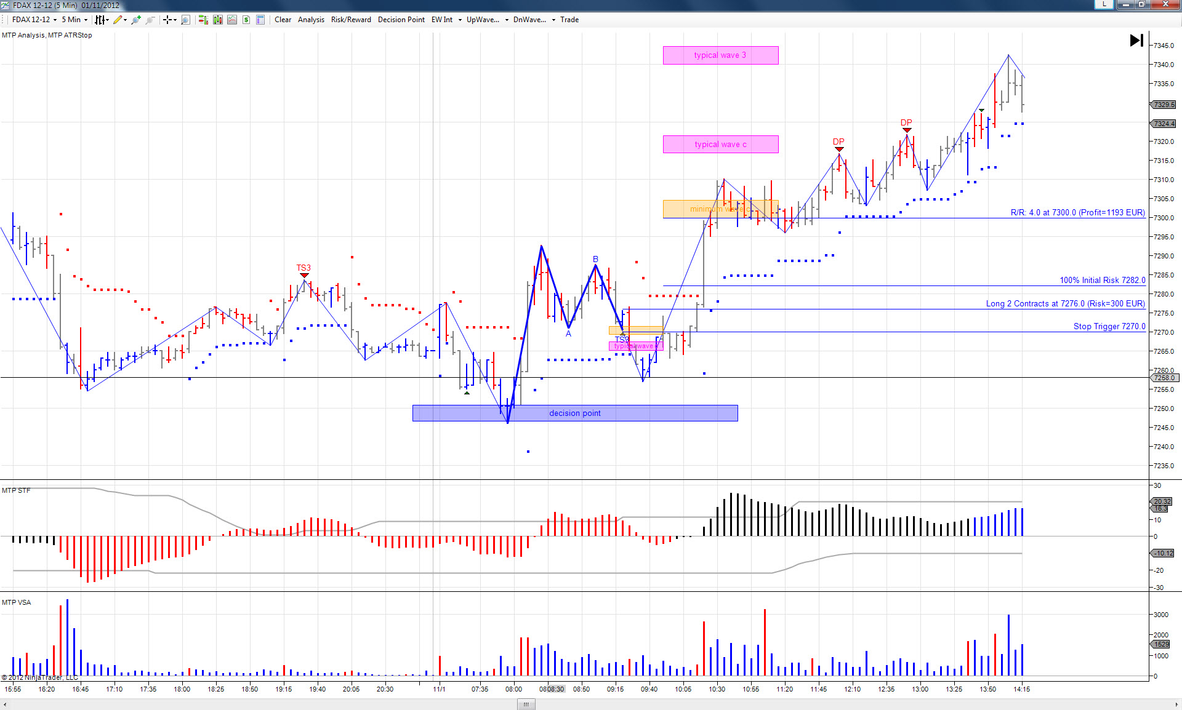Click the green dollar sign icon
The width and height of the screenshot is (1182, 710).
coord(246,20)
